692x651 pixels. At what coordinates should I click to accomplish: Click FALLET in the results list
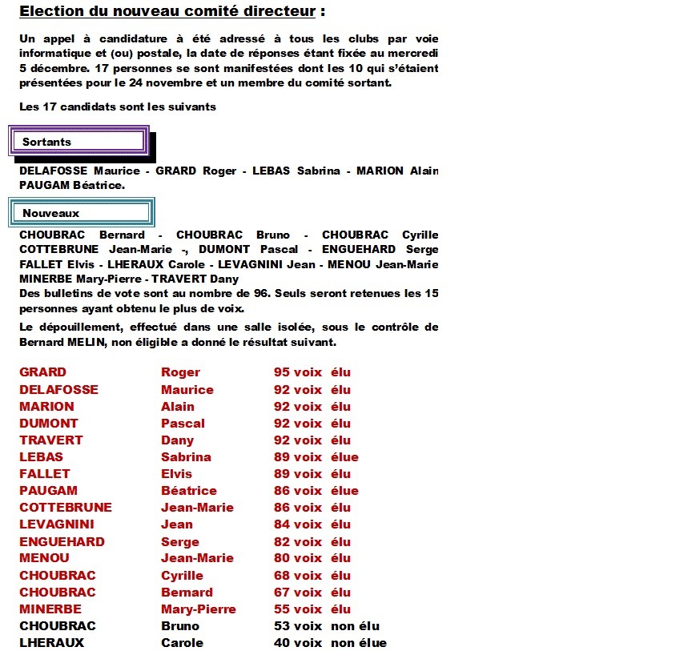click(x=45, y=474)
